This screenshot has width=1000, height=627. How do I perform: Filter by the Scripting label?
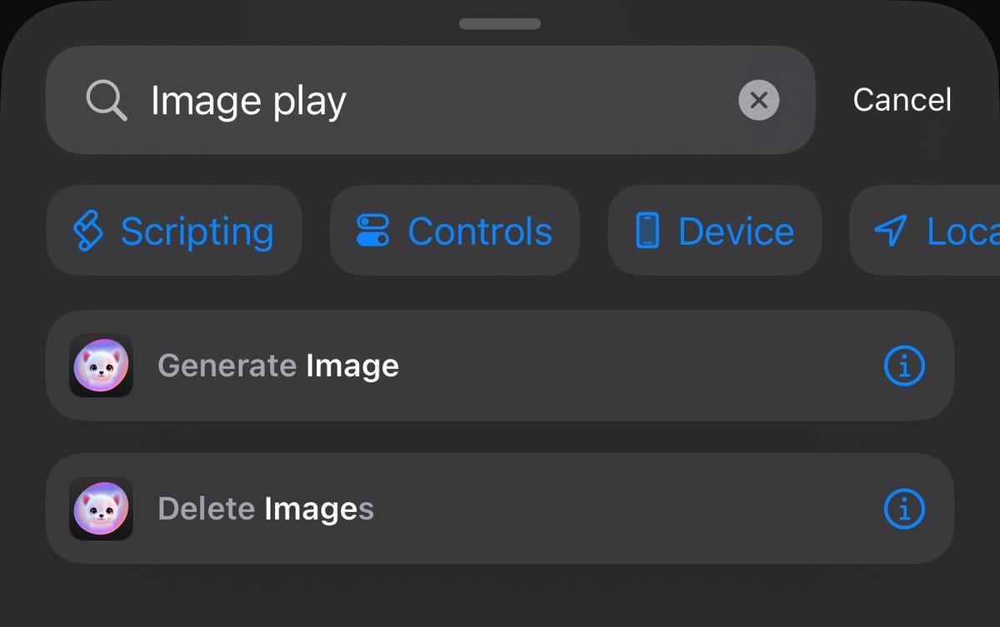pyautogui.click(x=197, y=231)
